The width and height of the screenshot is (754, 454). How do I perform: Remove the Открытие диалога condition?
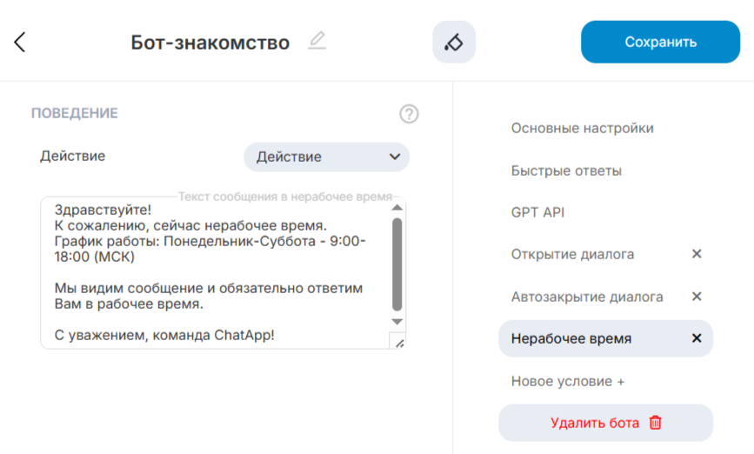[x=696, y=254]
